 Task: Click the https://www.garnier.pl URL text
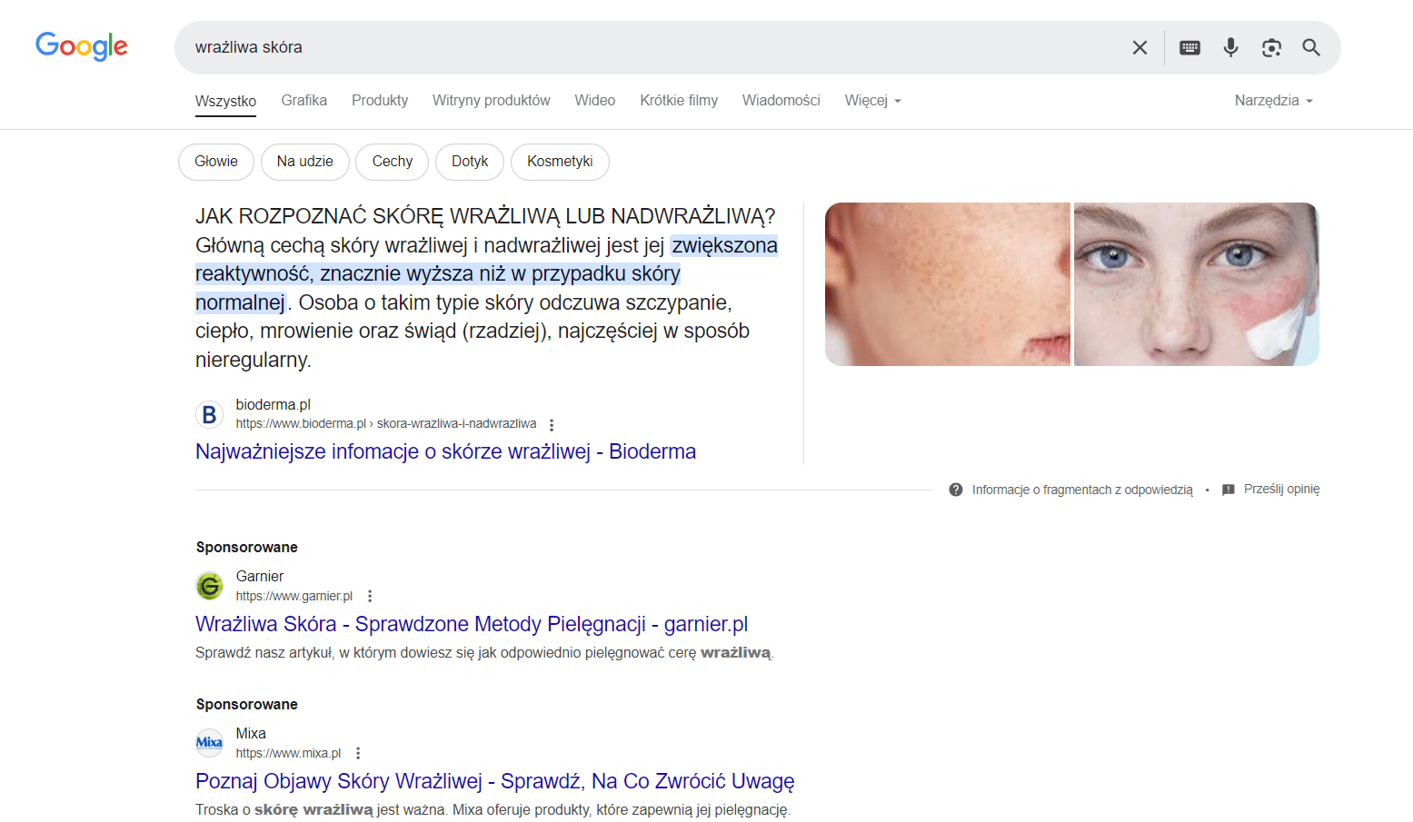[294, 596]
